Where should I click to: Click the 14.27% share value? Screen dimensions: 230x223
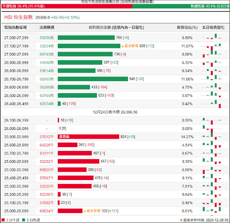(187, 137)
